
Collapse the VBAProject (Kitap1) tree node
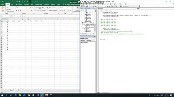click(x=81, y=23)
